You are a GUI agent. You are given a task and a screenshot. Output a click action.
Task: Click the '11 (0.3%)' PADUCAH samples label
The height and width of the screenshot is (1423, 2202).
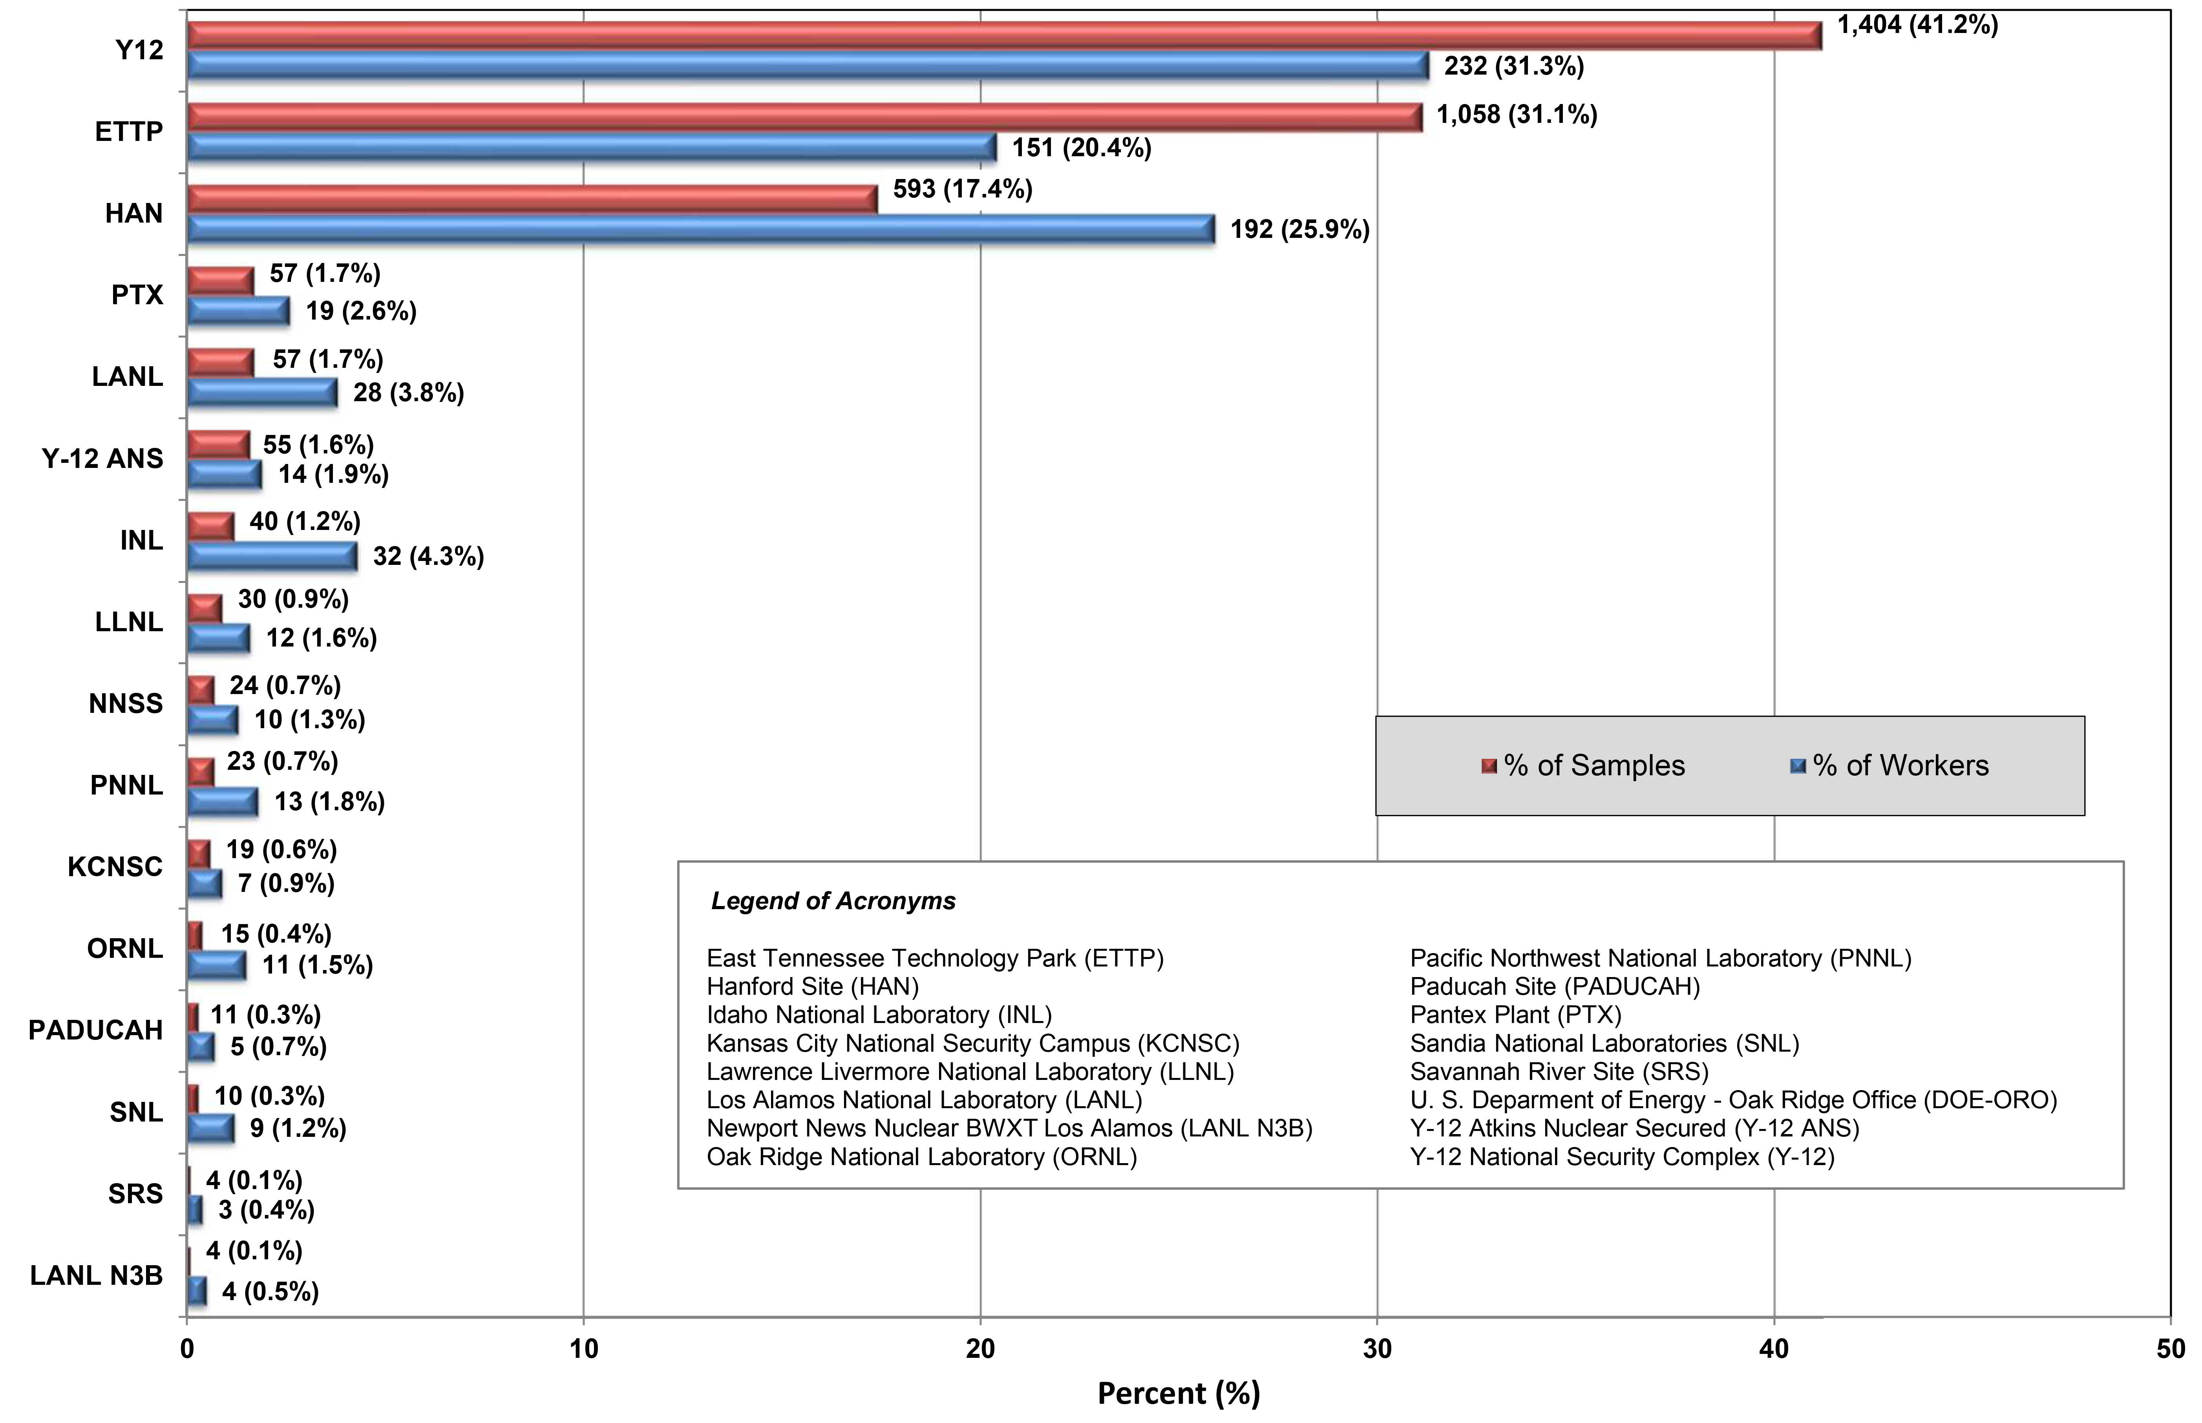[x=266, y=1016]
